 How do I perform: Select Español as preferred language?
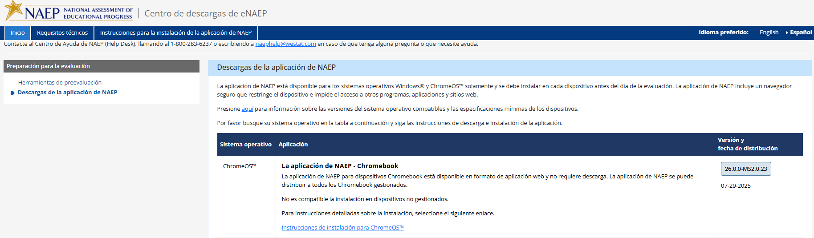[801, 32]
